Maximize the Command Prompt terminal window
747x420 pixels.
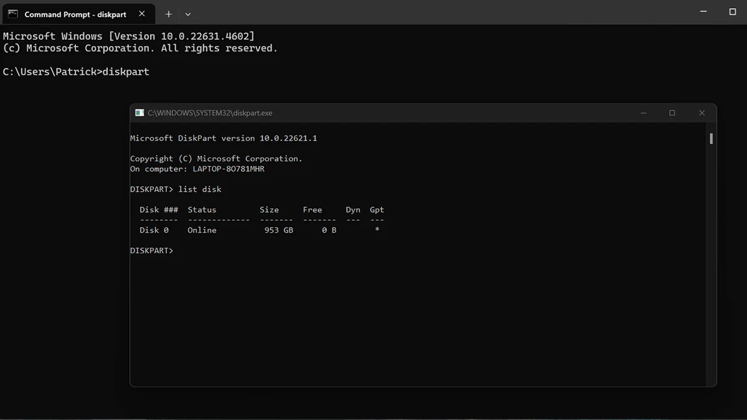click(733, 12)
